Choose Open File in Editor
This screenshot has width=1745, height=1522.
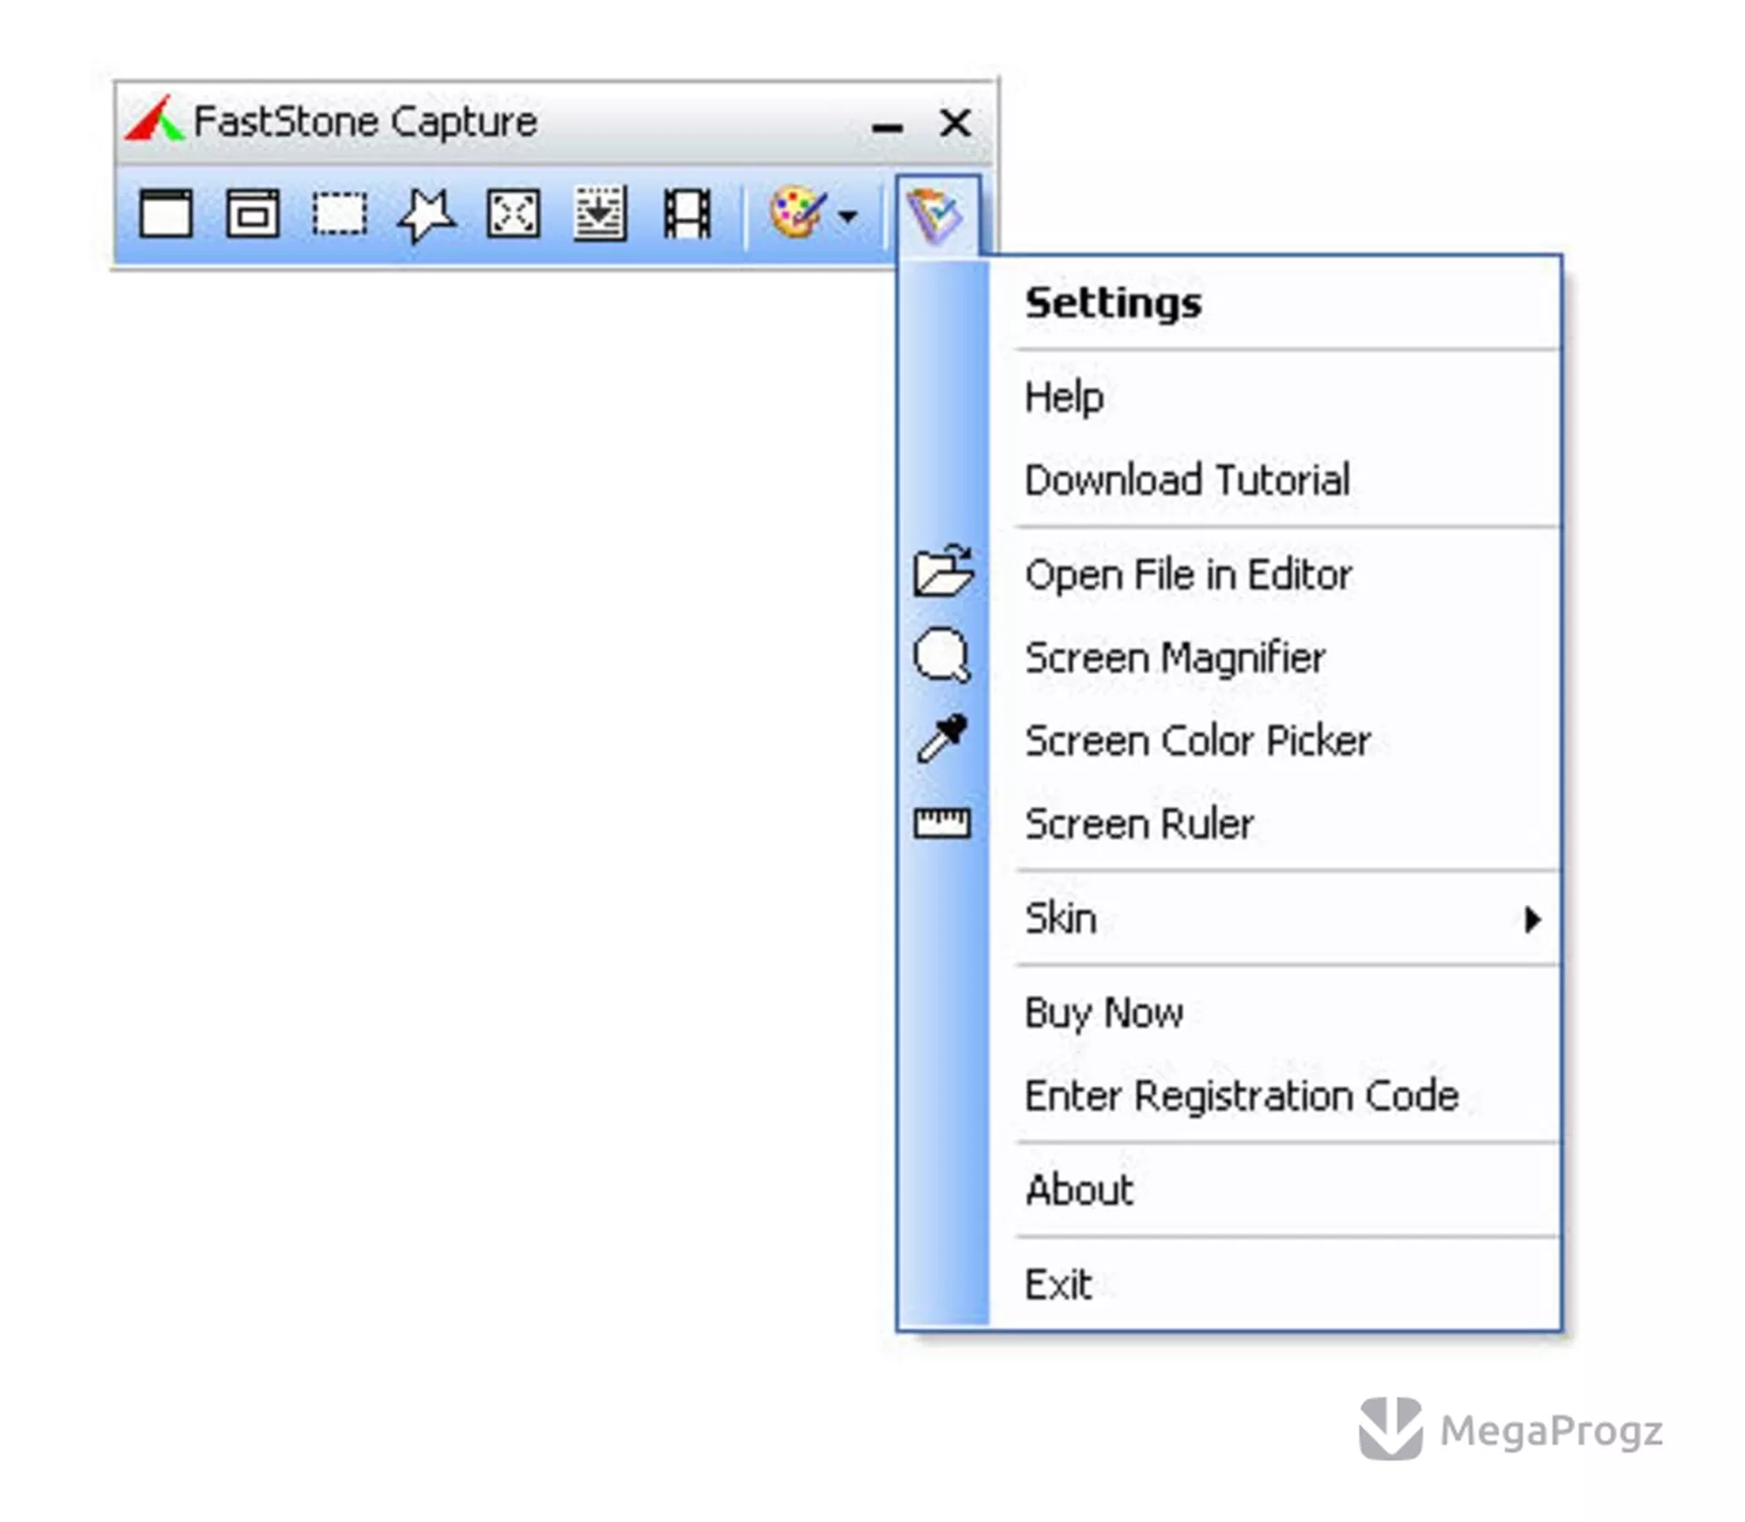pyautogui.click(x=1274, y=574)
